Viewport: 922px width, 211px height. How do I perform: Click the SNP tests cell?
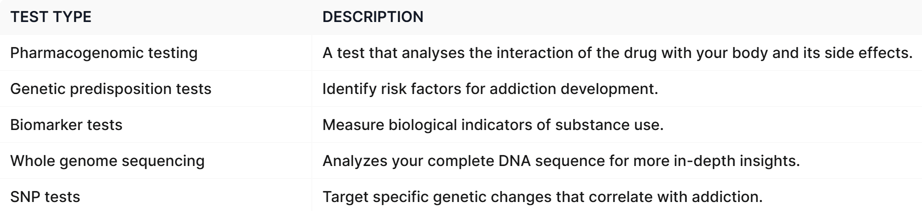click(45, 197)
